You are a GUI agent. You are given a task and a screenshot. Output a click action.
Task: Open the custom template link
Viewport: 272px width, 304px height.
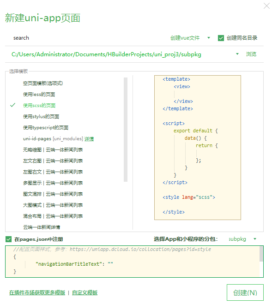85,292
